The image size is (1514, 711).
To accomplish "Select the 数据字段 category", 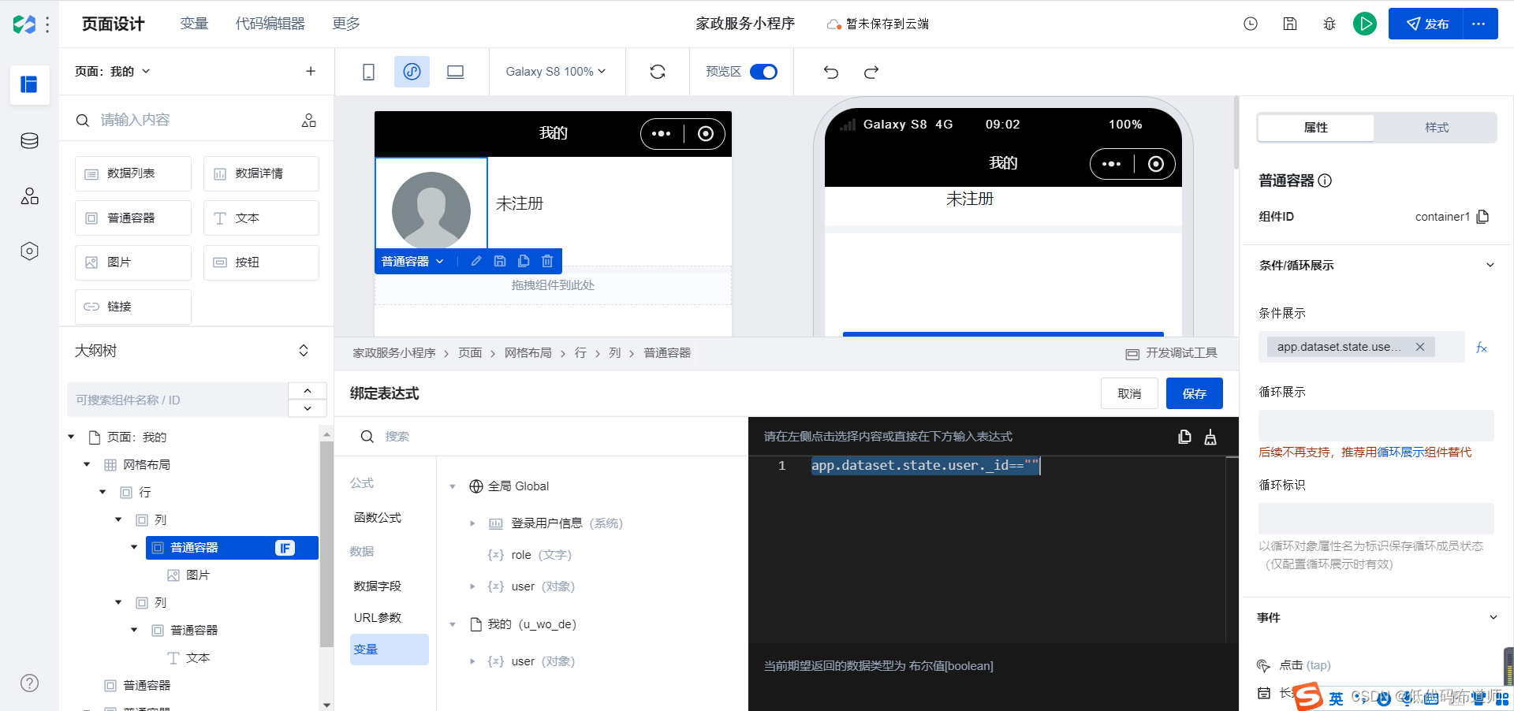I will pyautogui.click(x=378, y=586).
